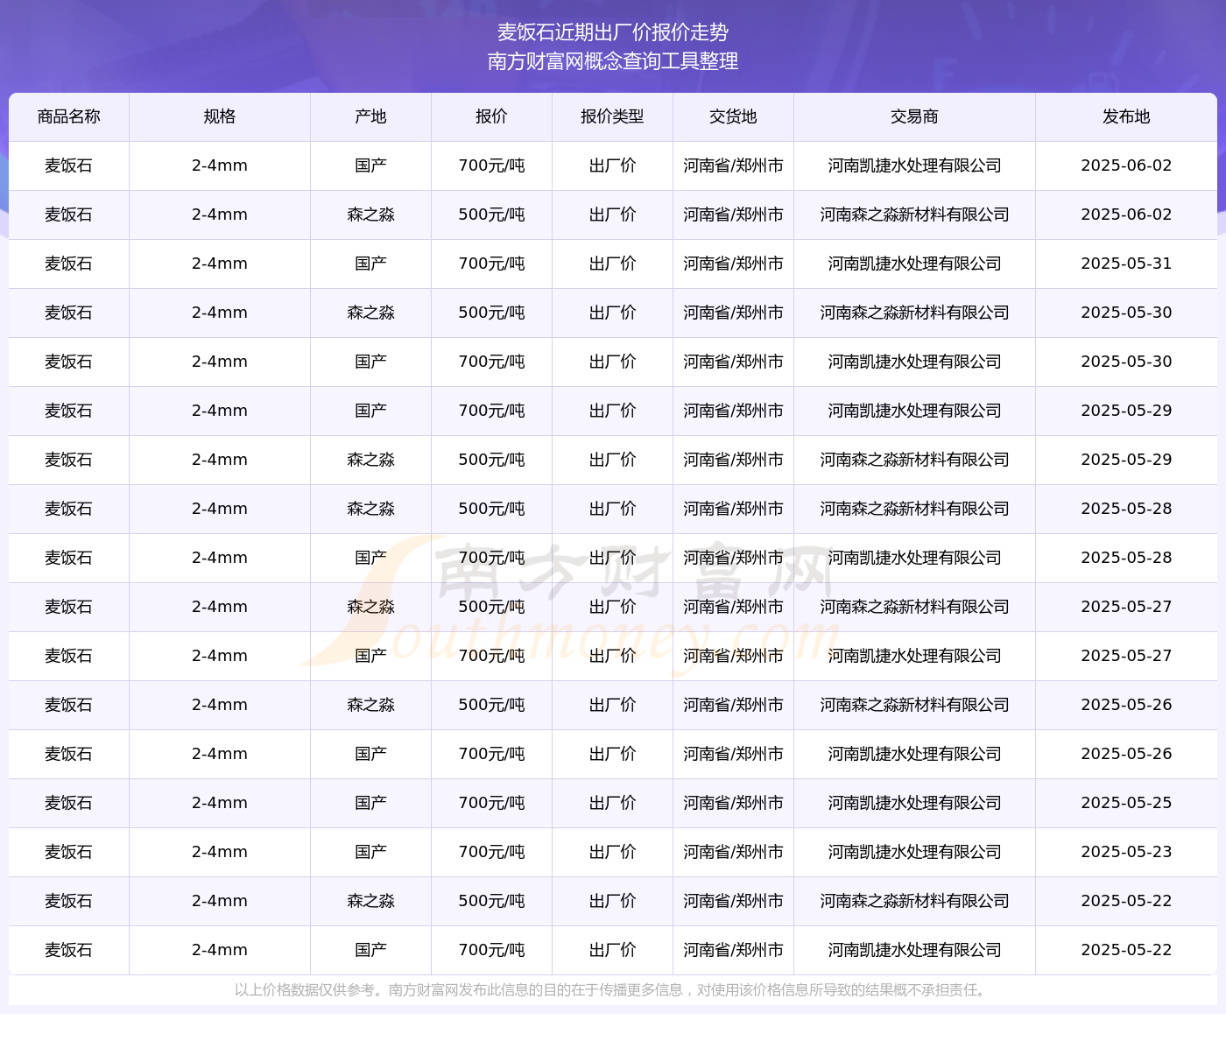Click the 700元/吨 price in the 2025-05-31 row
Screen dimensions: 1226x1055
pos(491,264)
